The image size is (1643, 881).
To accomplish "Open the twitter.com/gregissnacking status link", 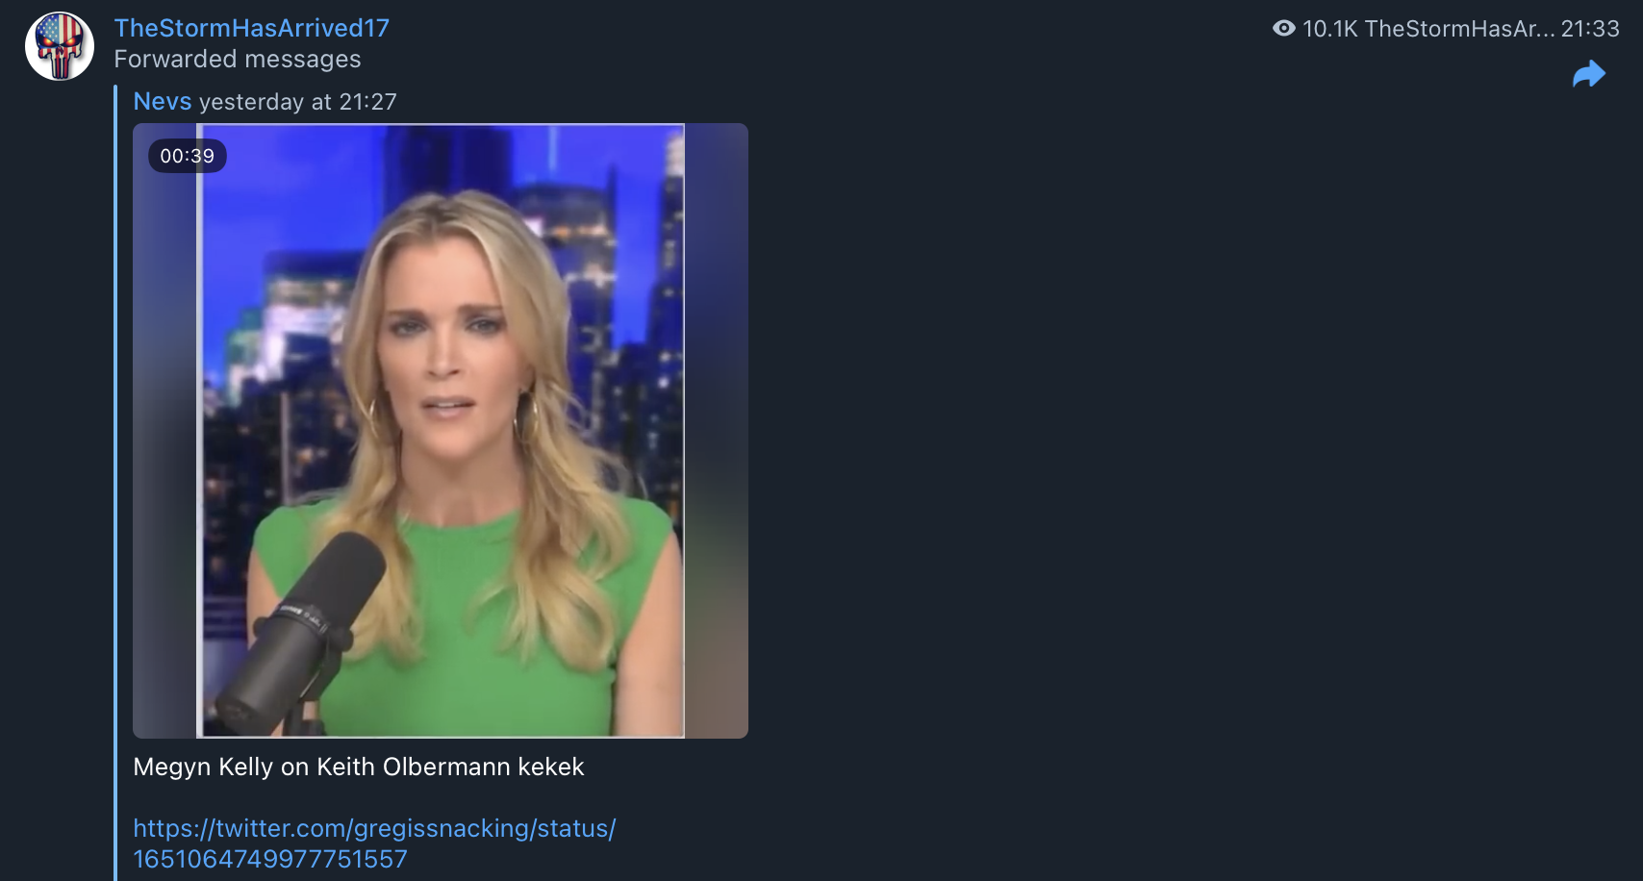I will [x=374, y=843].
